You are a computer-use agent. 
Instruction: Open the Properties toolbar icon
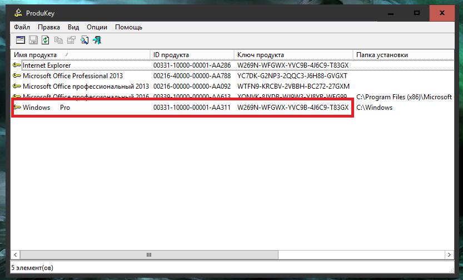[71, 40]
